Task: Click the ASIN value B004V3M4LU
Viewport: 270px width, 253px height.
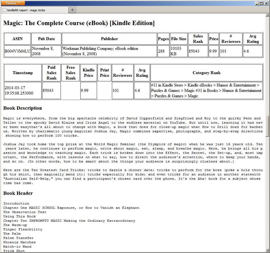Action: (x=17, y=51)
